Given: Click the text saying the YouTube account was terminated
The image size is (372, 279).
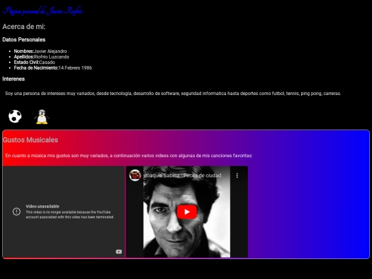Looking at the screenshot, I should tap(70, 214).
